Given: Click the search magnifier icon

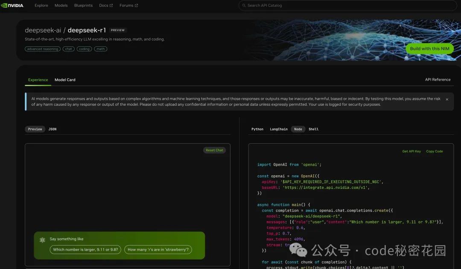Looking at the screenshot, I should (244, 6).
